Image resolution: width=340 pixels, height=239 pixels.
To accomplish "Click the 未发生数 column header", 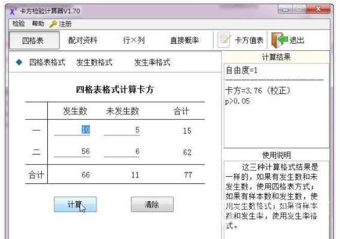I will click(122, 111).
